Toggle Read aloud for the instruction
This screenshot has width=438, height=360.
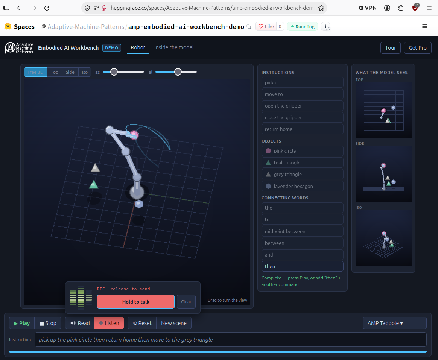[x=80, y=323]
